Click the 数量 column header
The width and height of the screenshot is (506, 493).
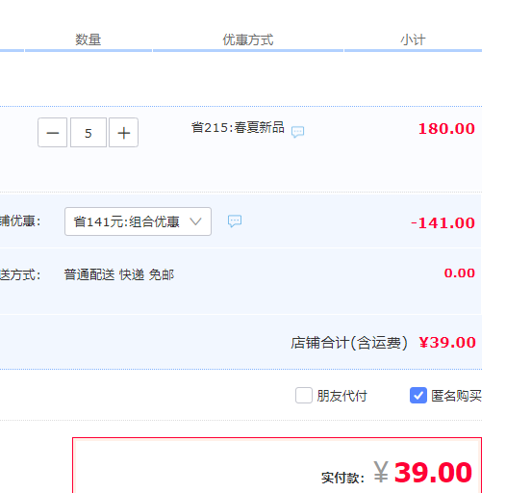pos(89,39)
